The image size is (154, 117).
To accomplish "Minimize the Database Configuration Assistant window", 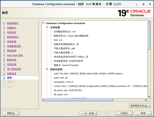I will point(137,4).
